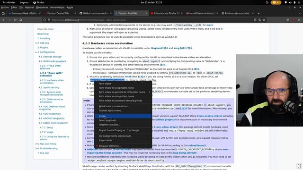Bookmark this page with the star icon
The width and height of the screenshot is (303, 170).
(264, 20)
